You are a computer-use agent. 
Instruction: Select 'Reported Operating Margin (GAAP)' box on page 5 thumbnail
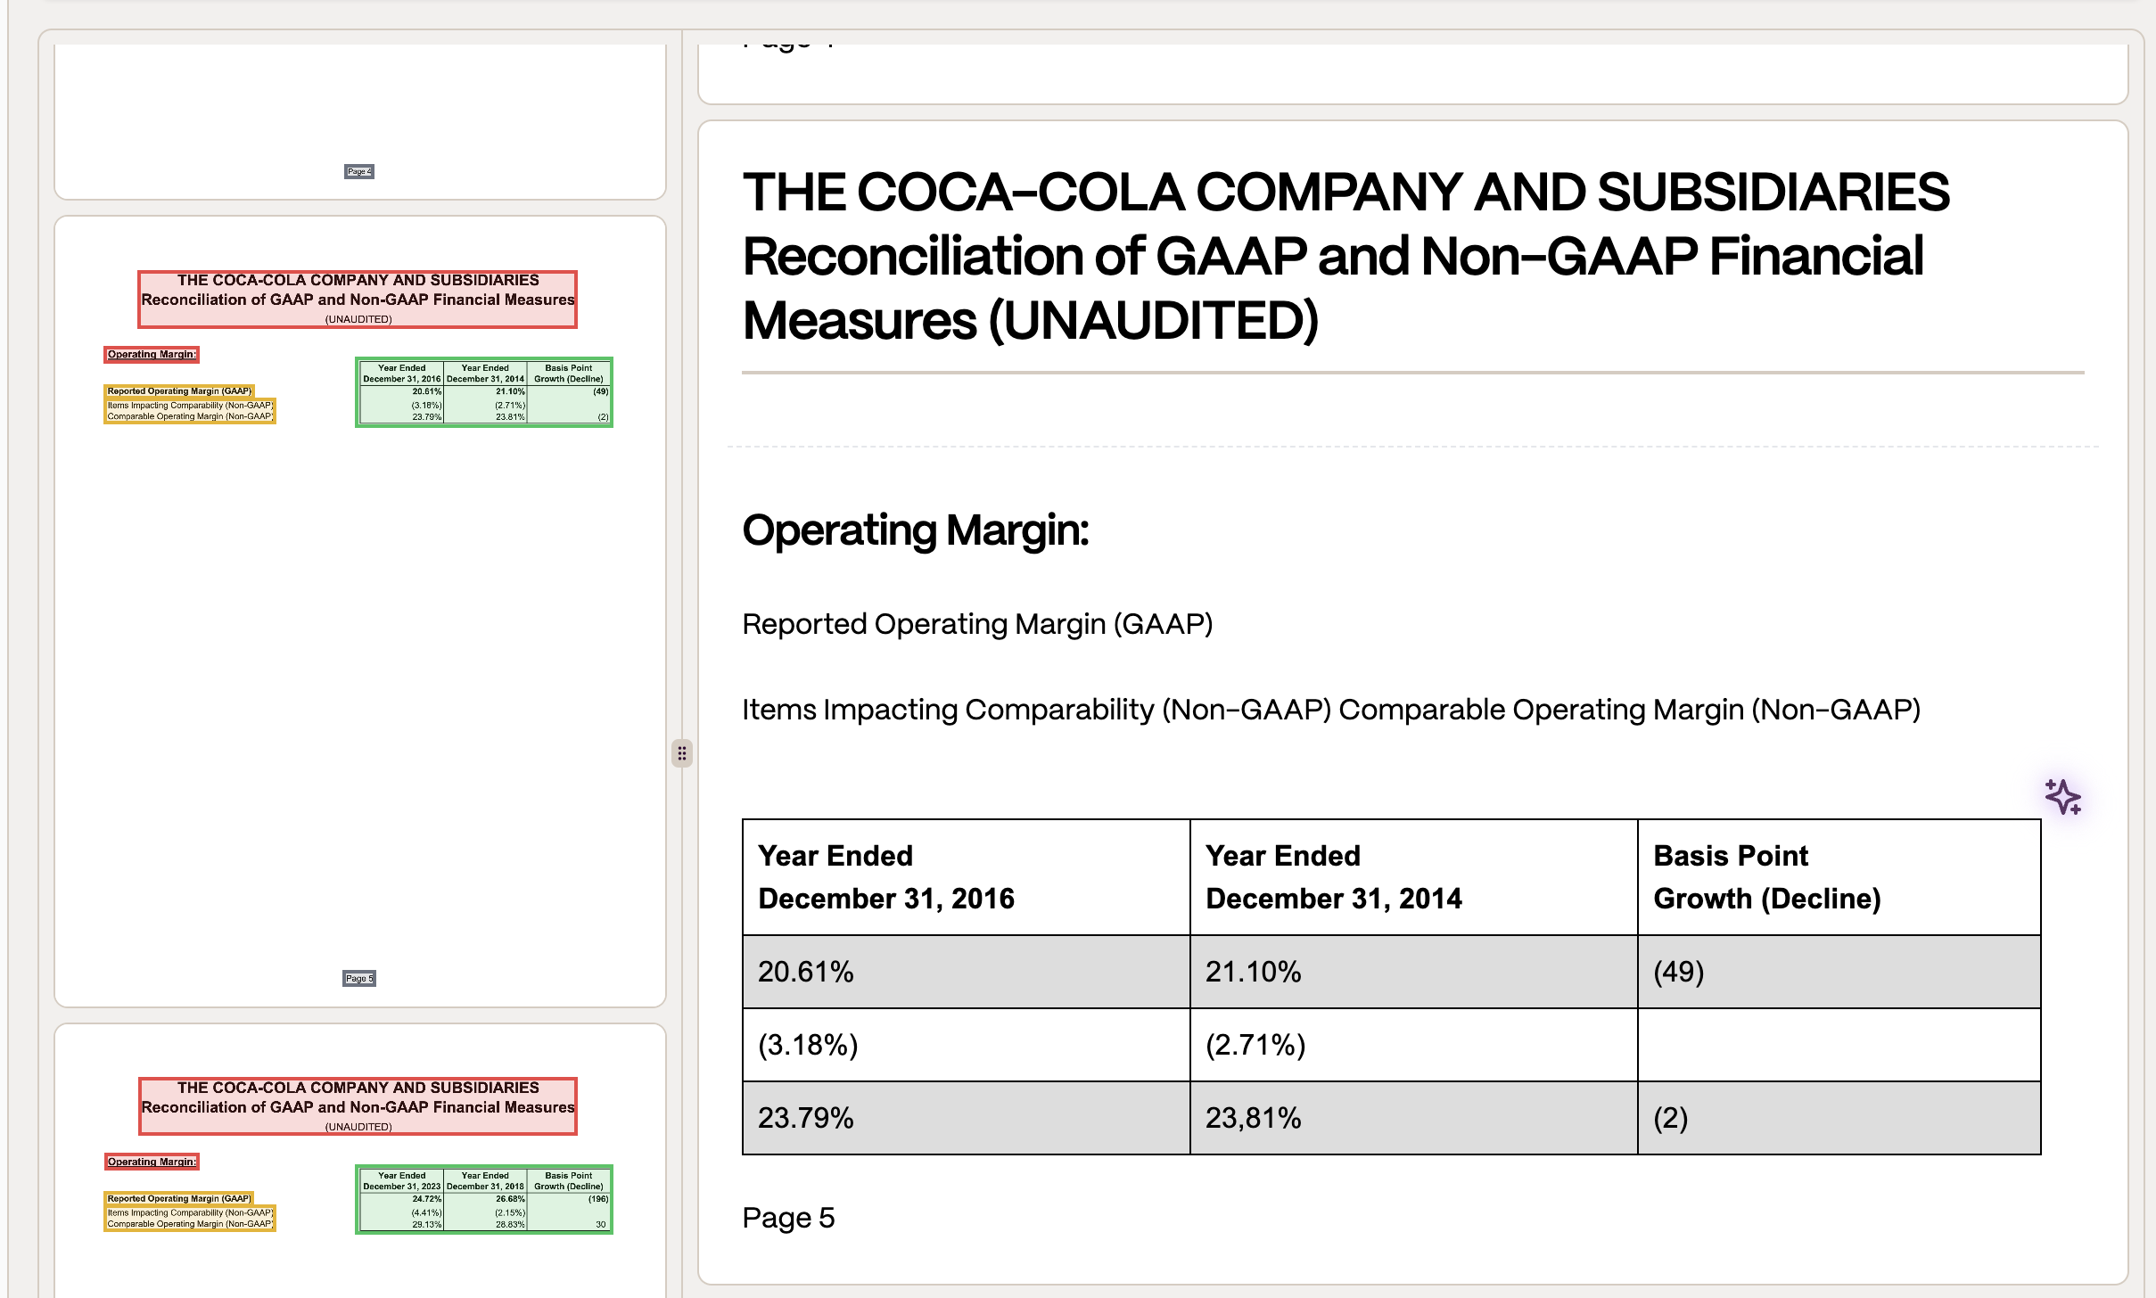[x=179, y=390]
